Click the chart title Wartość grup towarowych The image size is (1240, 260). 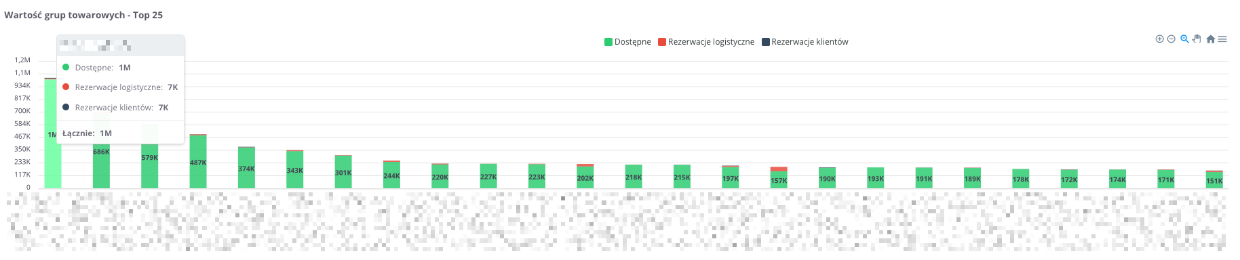click(83, 15)
